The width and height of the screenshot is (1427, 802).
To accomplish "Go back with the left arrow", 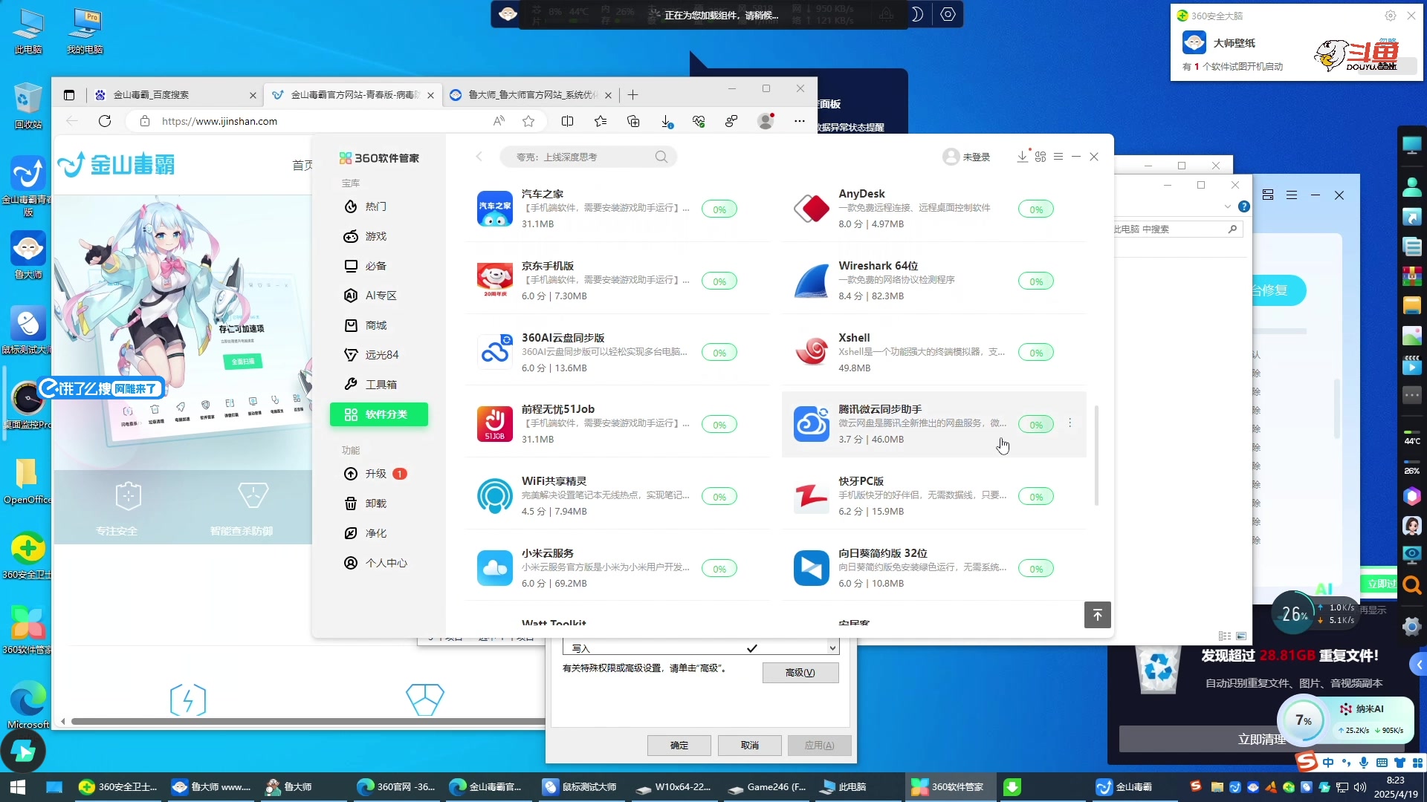I will pyautogui.click(x=479, y=157).
